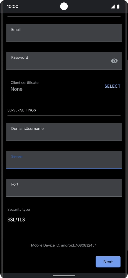Tap the Client certificate label
The width and height of the screenshot is (128, 278).
(x=25, y=82)
